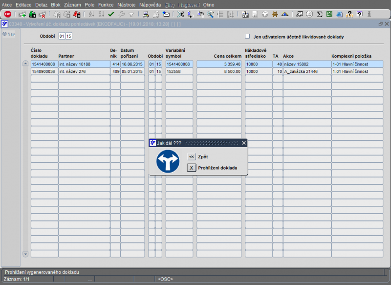Click the insert record icon with green plus
The image size is (391, 285).
pyautogui.click(x=22, y=14)
